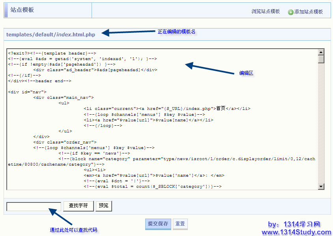333x236 pixels.
Task: Click the code line containing class="main_nav"
Action: click(63, 97)
